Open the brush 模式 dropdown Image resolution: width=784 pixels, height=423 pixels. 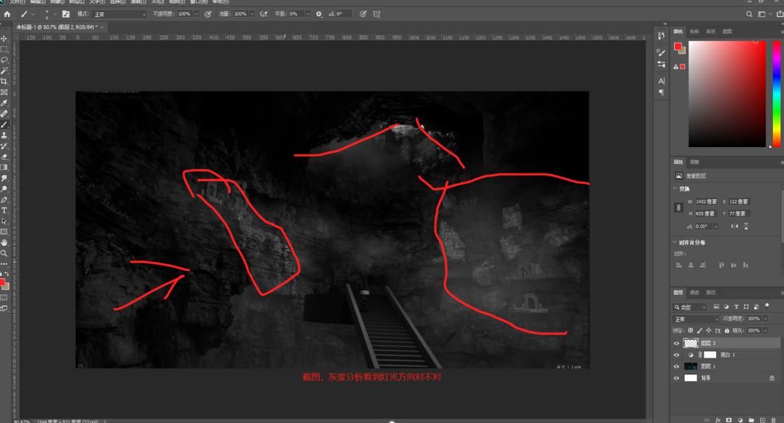click(119, 14)
